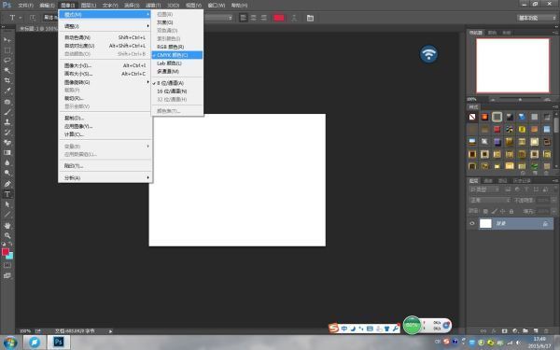Select the checked 8 位/通道 option
Viewport: 560px width, 350px height.
[x=177, y=83]
